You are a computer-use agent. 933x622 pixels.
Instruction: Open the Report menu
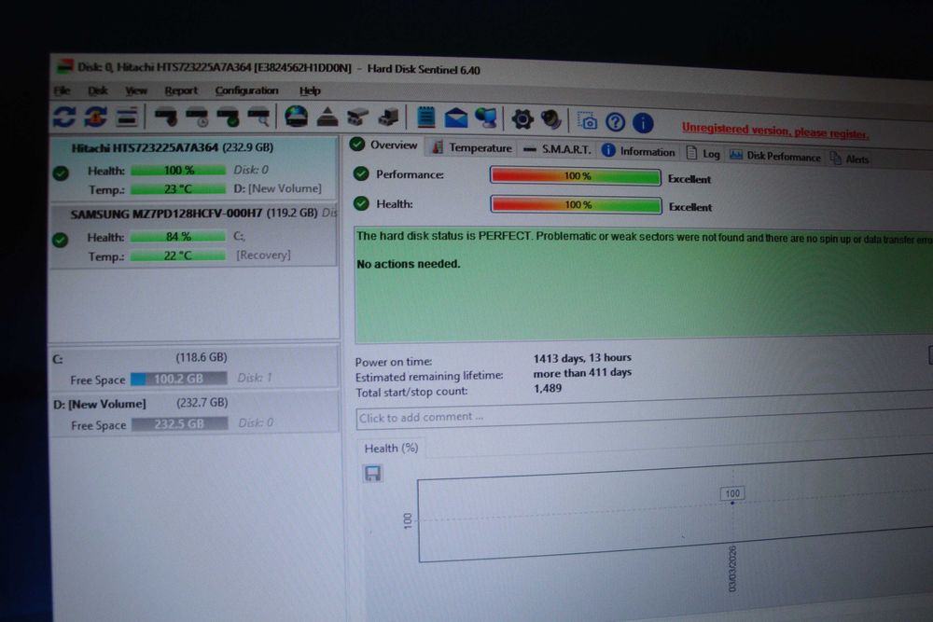click(181, 90)
